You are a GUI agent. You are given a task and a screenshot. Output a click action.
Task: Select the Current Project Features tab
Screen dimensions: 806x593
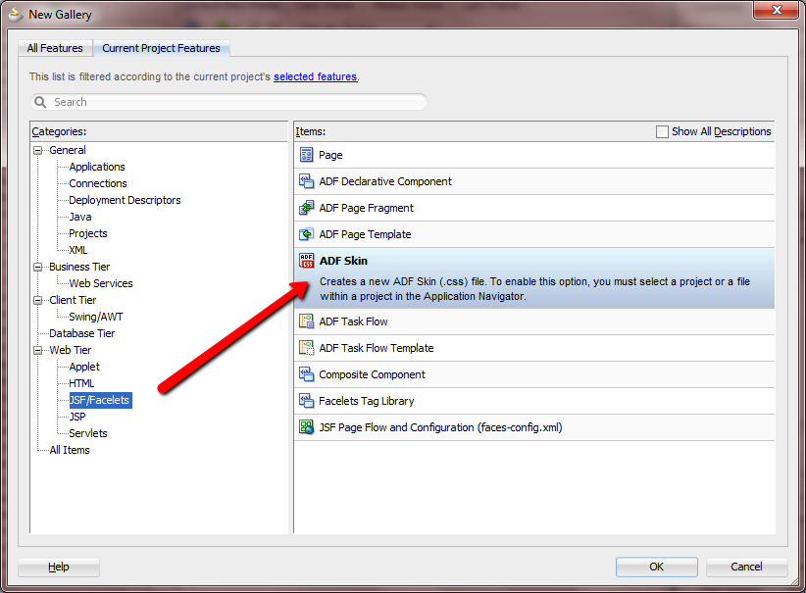pos(161,48)
